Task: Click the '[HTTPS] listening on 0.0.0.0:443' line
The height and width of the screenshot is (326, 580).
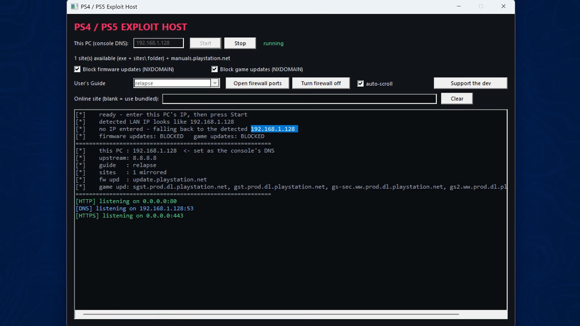Action: [130, 216]
